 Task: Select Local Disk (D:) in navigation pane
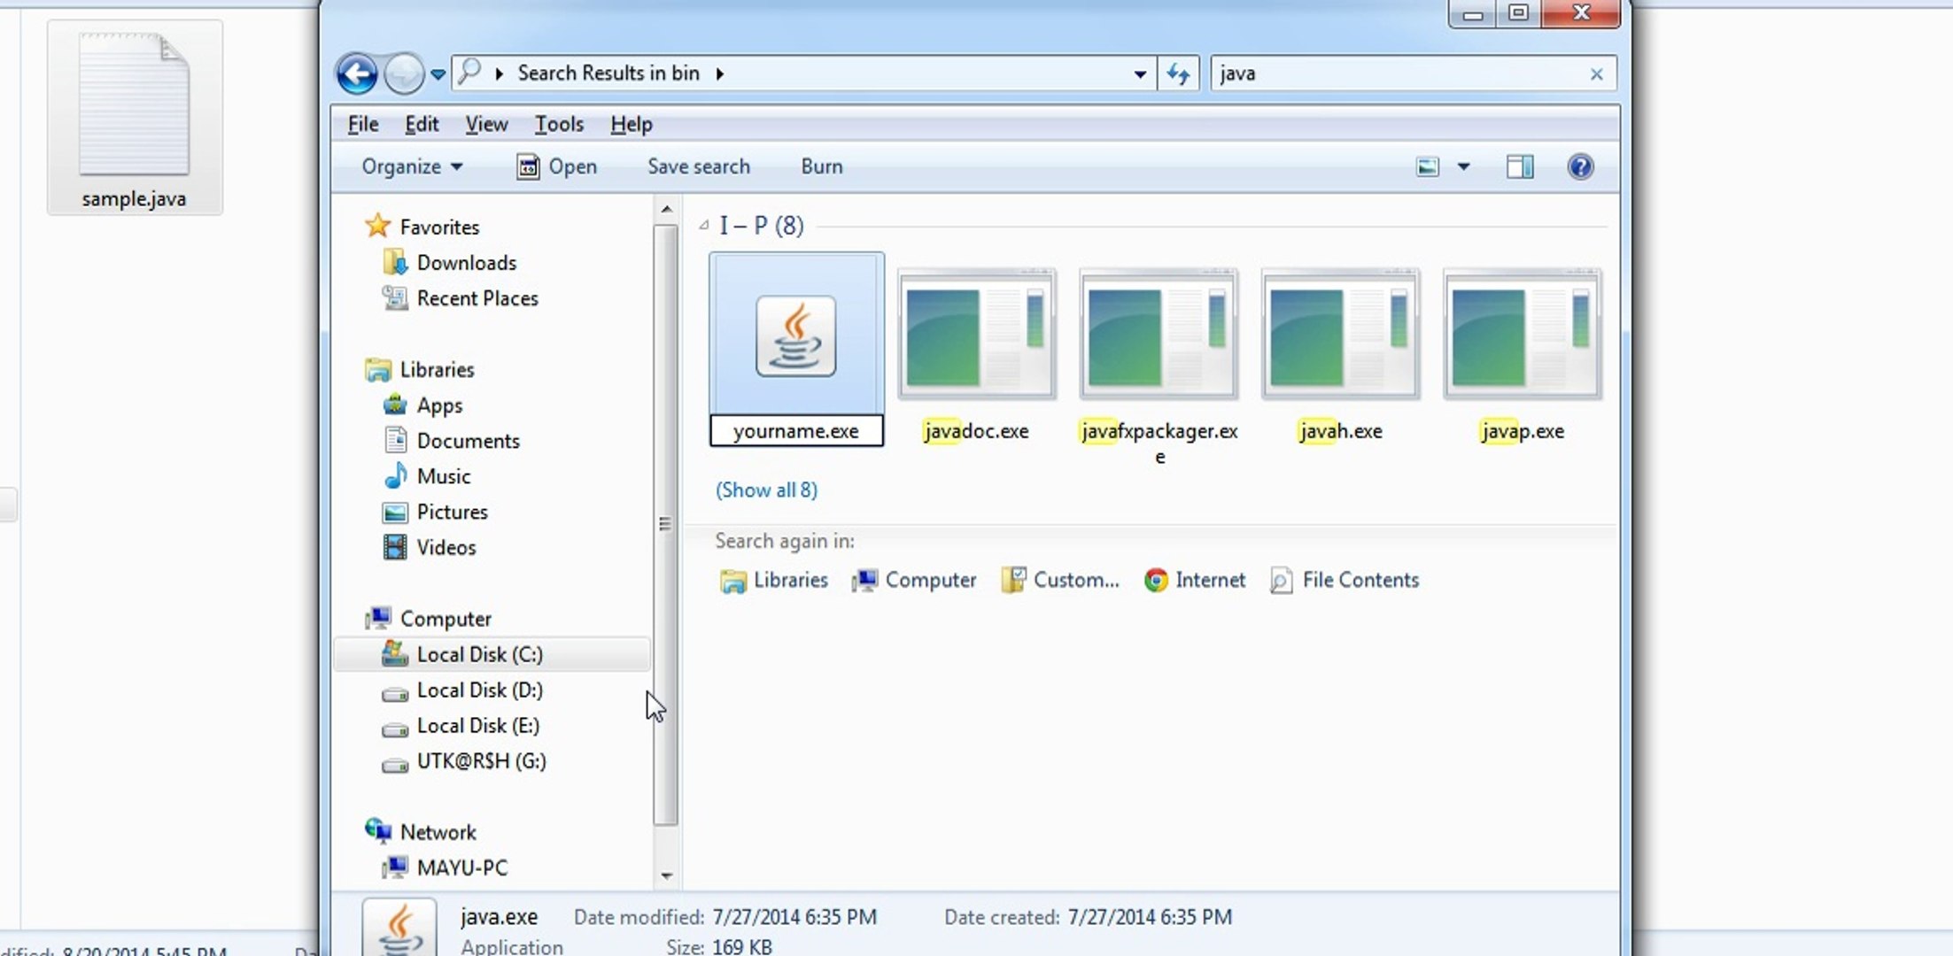tap(479, 690)
